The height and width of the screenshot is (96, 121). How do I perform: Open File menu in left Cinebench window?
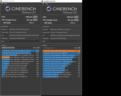[2, 4]
